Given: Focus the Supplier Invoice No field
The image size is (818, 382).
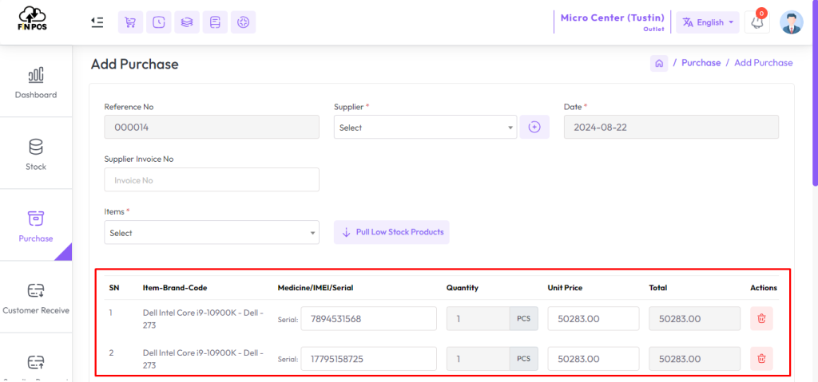Looking at the screenshot, I should pos(211,179).
